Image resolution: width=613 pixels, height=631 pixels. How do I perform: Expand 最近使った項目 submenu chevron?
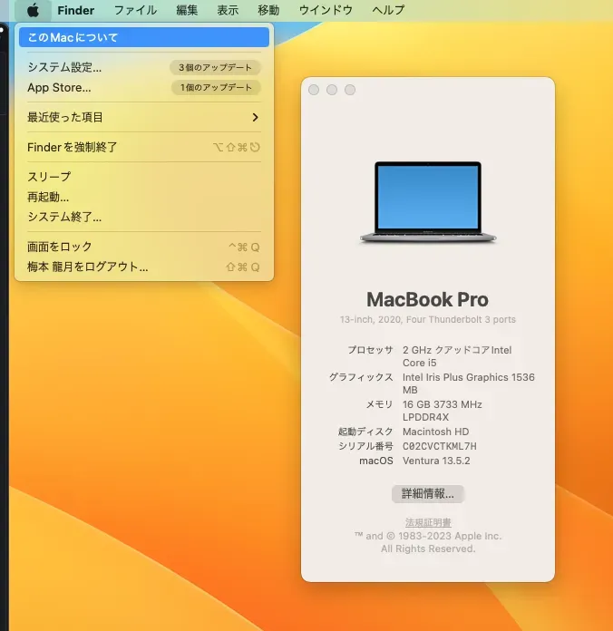click(x=255, y=117)
